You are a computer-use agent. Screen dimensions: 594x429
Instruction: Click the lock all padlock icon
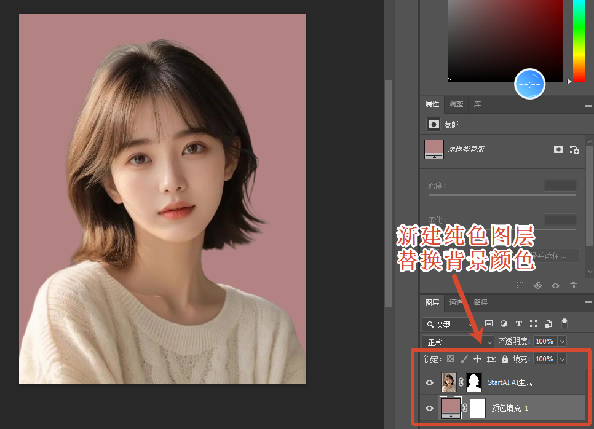505,358
